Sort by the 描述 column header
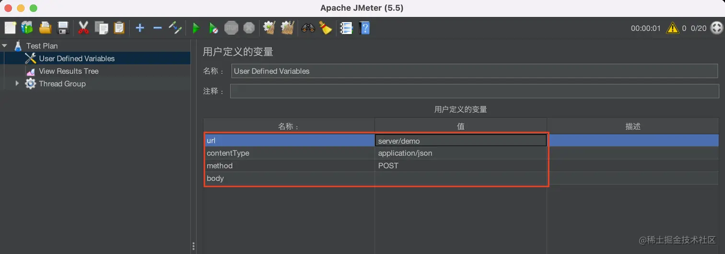Image resolution: width=725 pixels, height=254 pixels. pyautogui.click(x=633, y=127)
